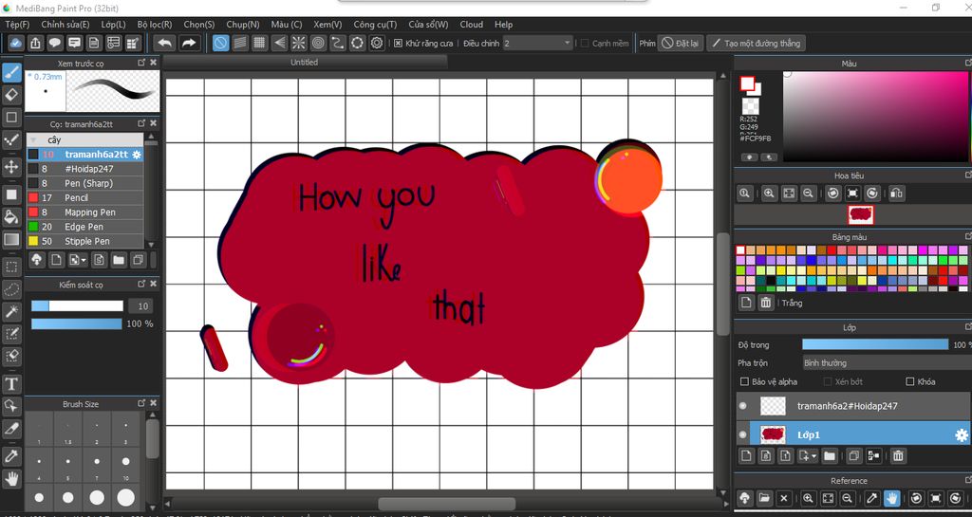Image resolution: width=972 pixels, height=517 pixels.
Task: Click the cloud save icon
Action: point(16,43)
